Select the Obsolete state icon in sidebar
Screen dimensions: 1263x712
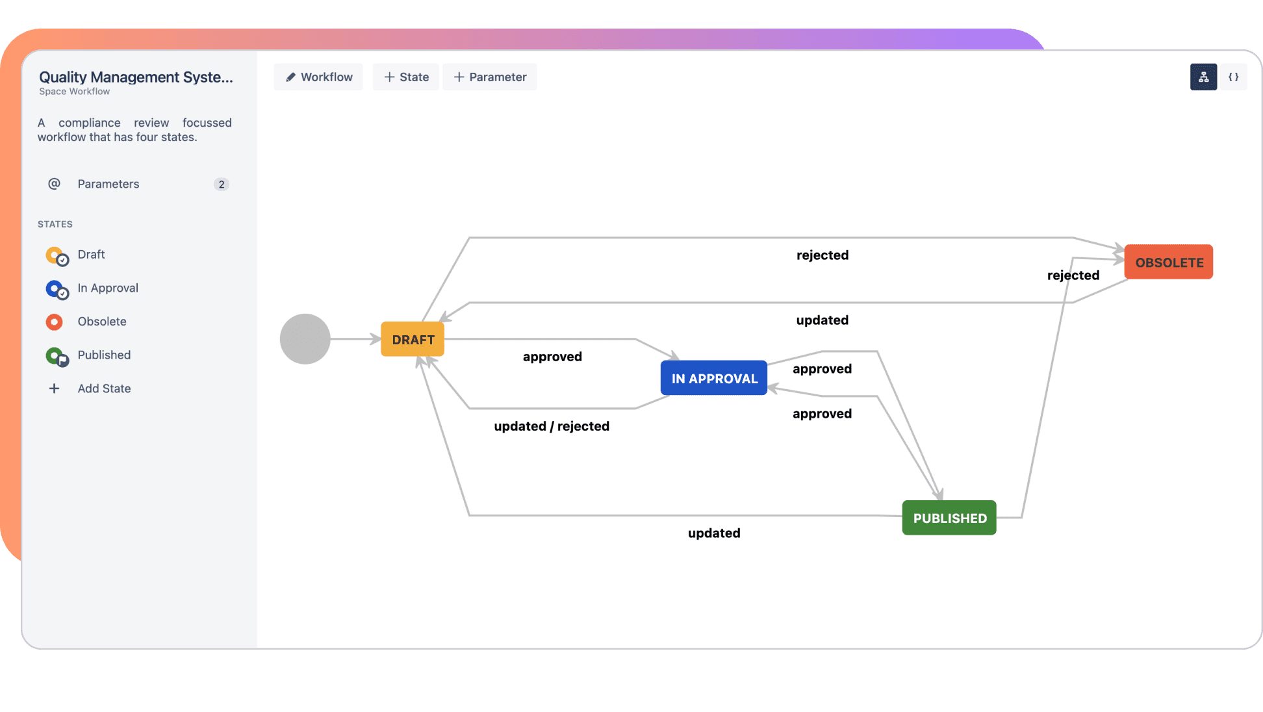tap(54, 321)
